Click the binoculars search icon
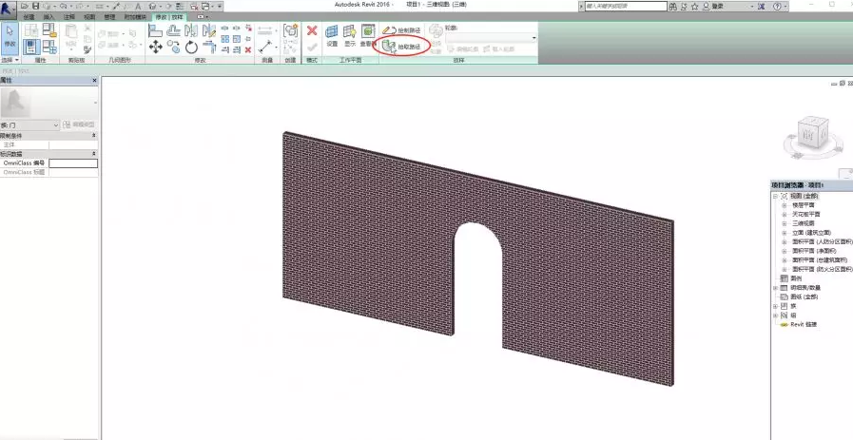The image size is (853, 440). point(673,7)
